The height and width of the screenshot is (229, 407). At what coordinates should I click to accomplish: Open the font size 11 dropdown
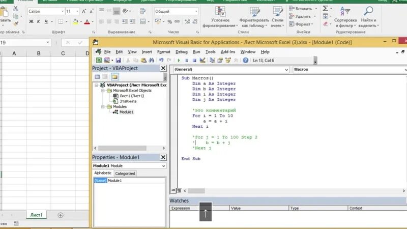(x=77, y=11)
